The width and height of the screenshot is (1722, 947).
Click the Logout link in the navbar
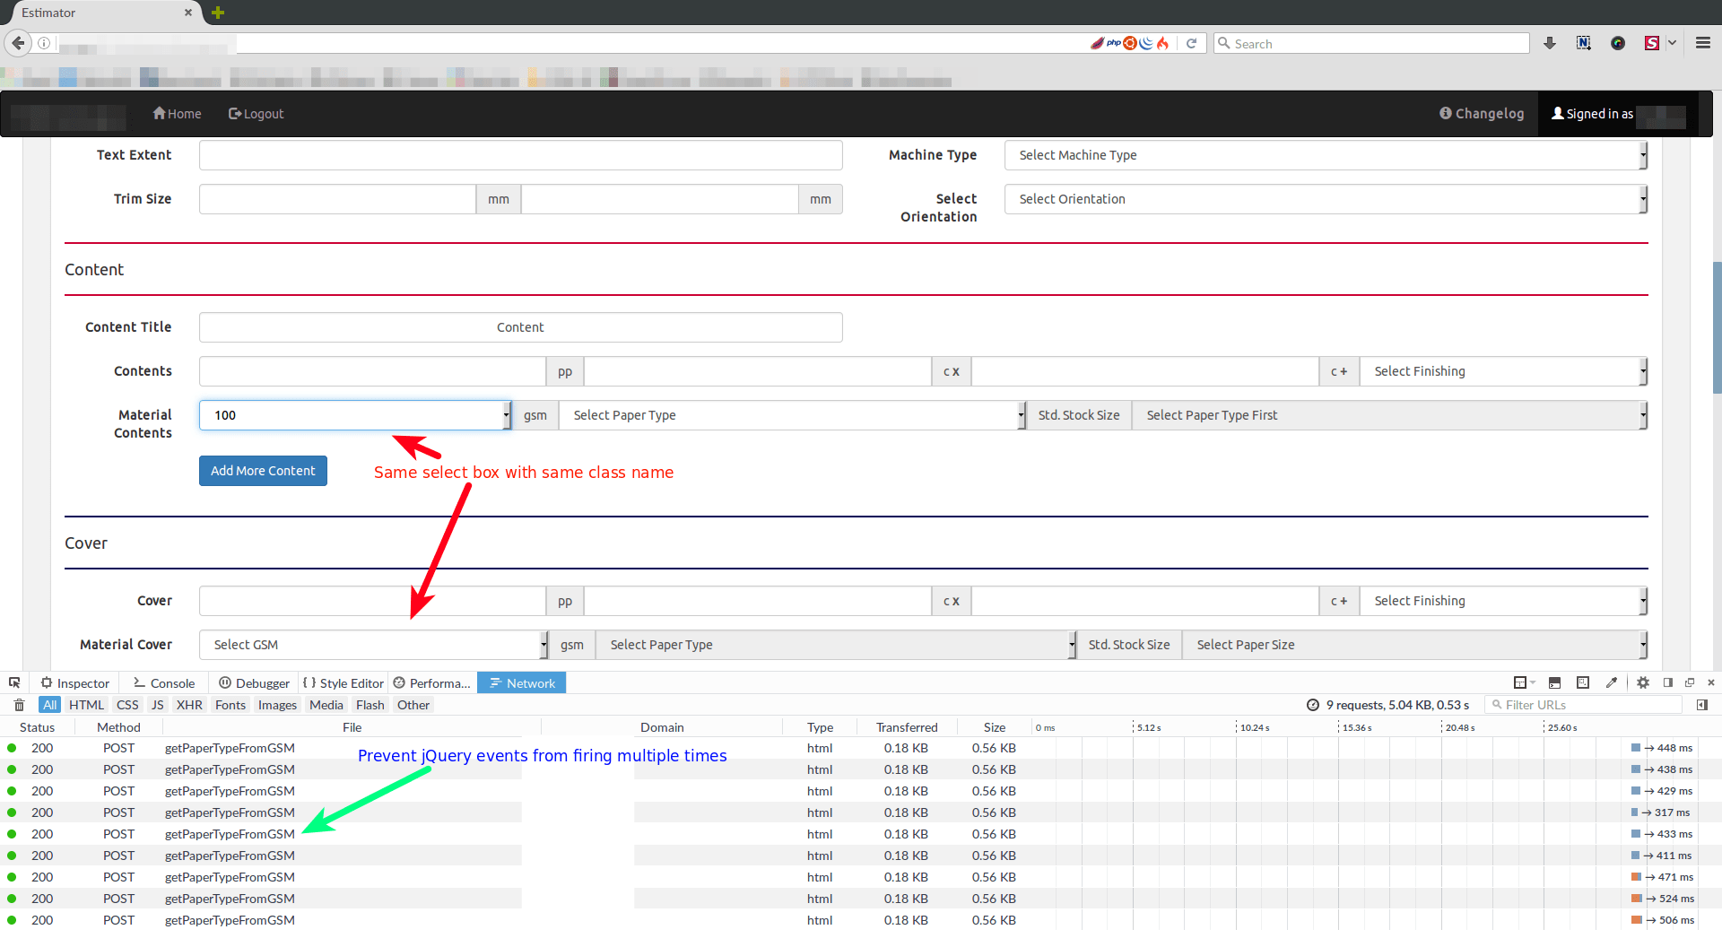257,113
